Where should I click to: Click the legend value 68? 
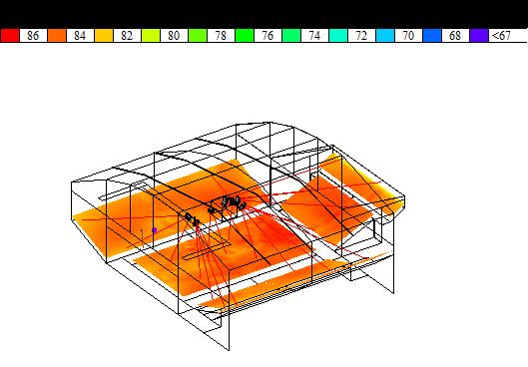(455, 36)
